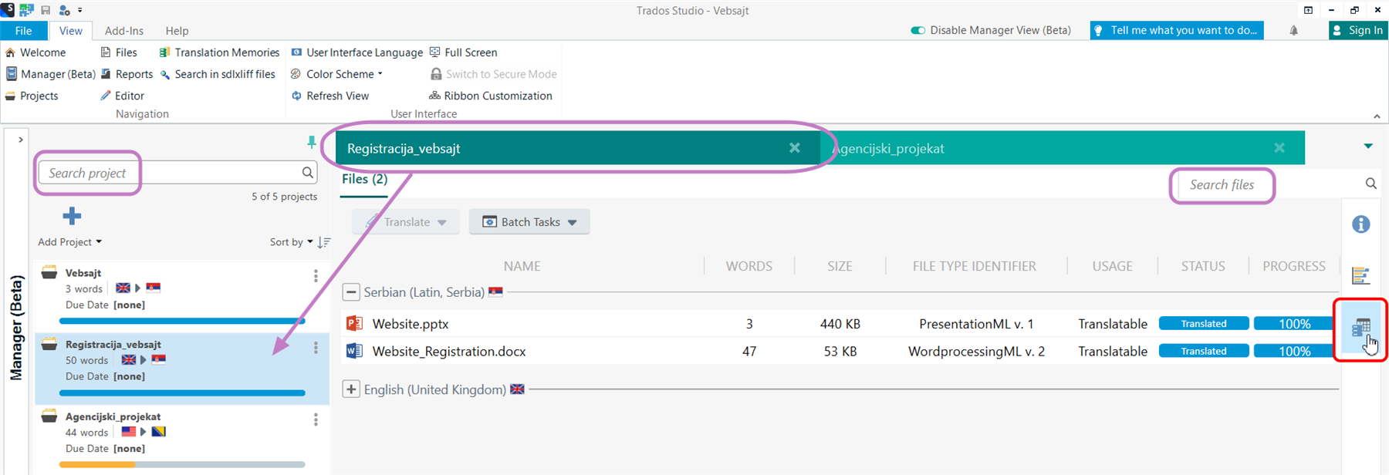Screen dimensions: 1389x475
Task: Open the analysis/statistics sidebar icon
Action: [1361, 275]
